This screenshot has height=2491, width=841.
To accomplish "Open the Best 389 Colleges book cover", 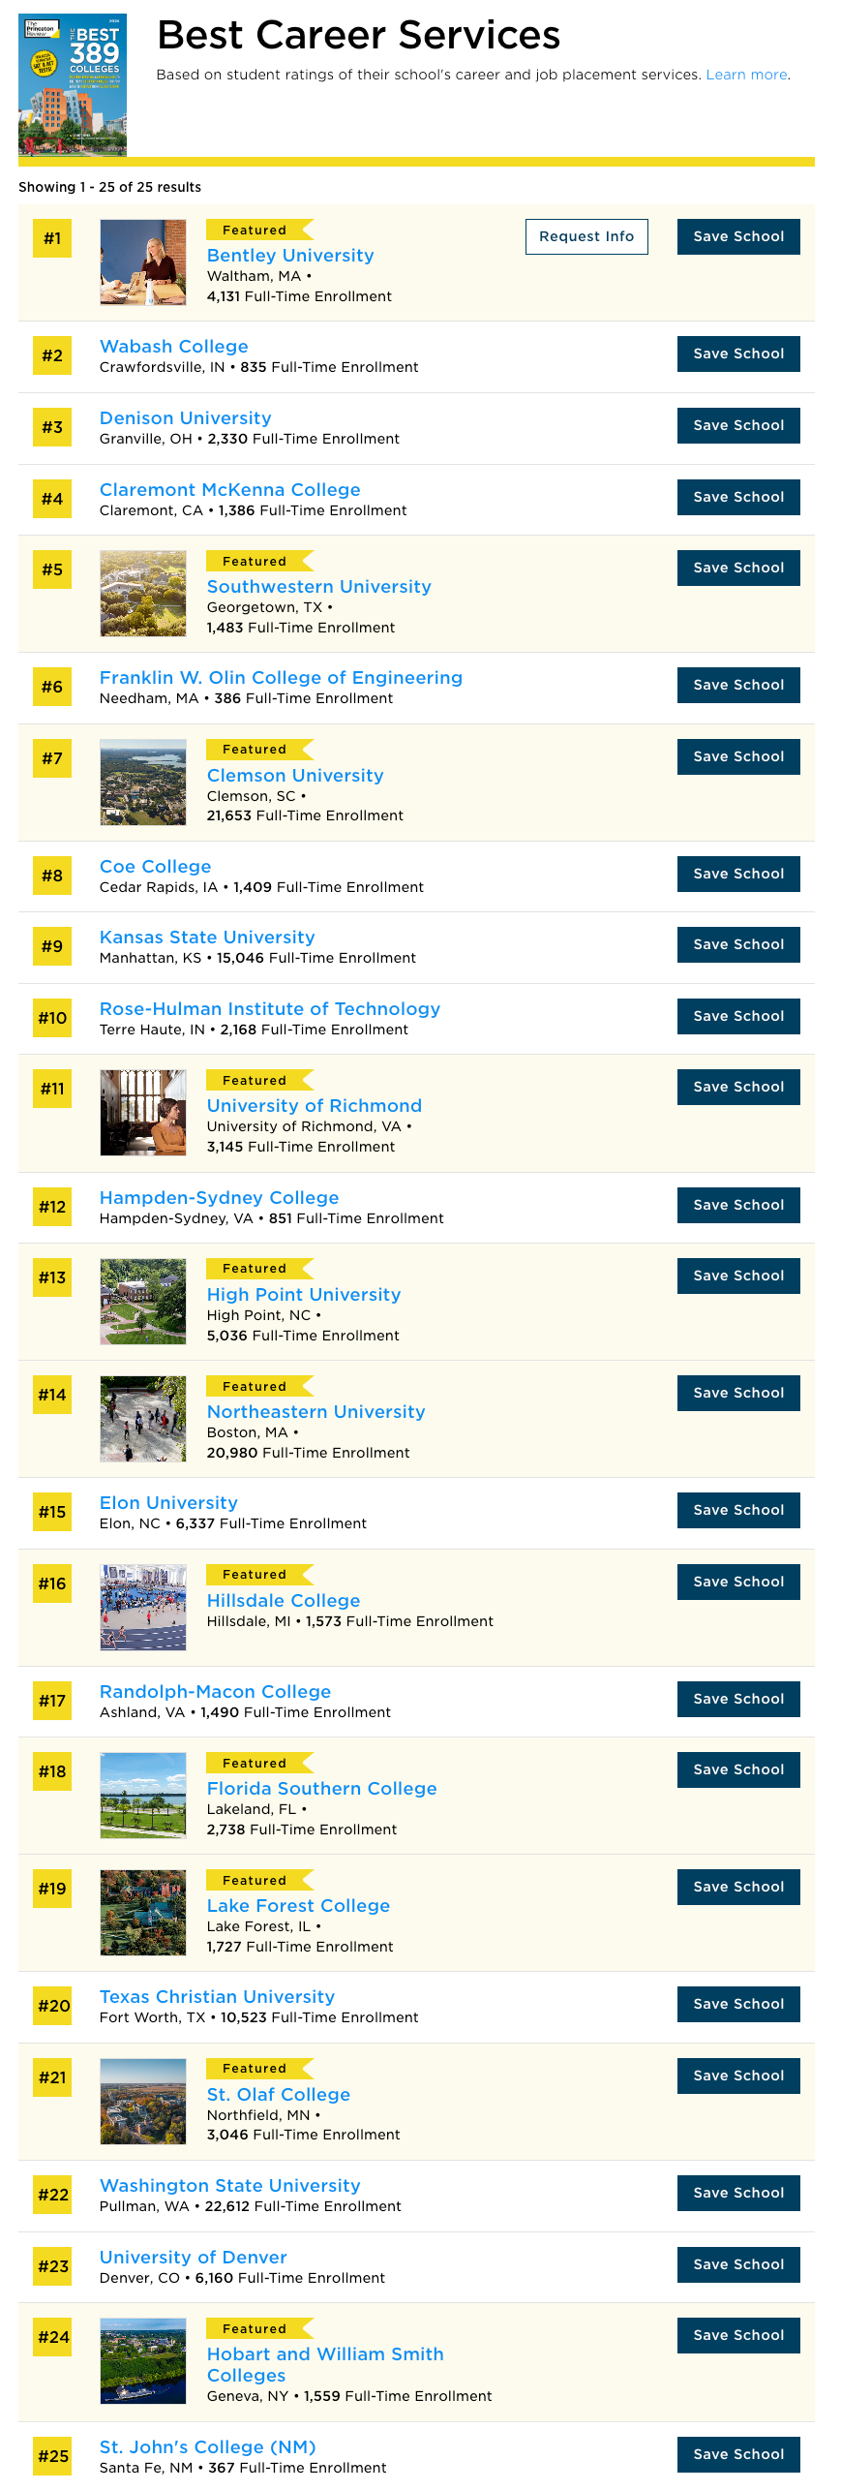I will coord(73,85).
